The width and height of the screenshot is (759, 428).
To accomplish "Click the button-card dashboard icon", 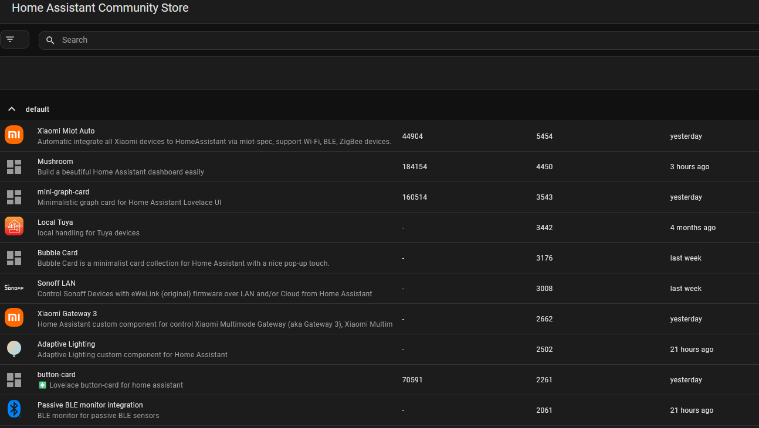I will pos(14,380).
